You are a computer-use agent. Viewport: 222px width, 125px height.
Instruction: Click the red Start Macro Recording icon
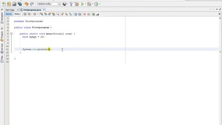pos(85,14)
